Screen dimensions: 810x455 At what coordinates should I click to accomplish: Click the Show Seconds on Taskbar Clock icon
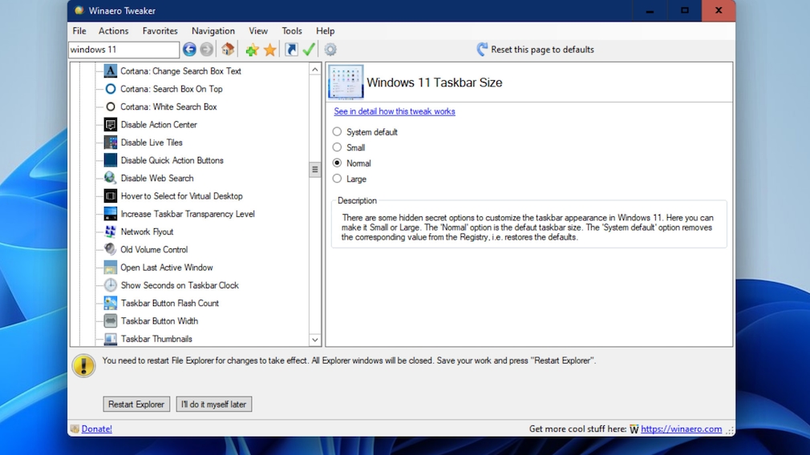click(110, 285)
